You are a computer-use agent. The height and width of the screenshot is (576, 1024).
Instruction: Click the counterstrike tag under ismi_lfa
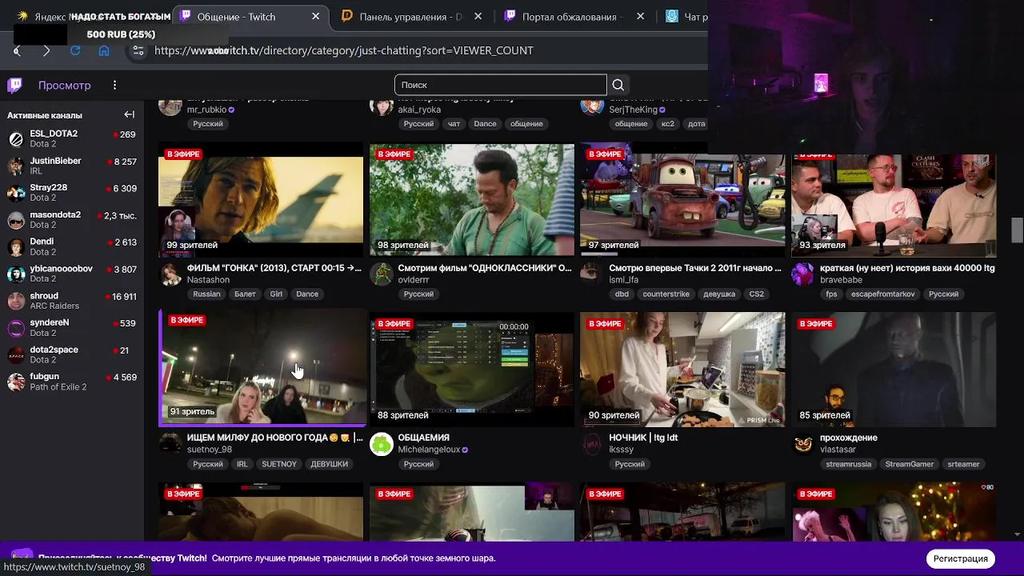click(666, 294)
